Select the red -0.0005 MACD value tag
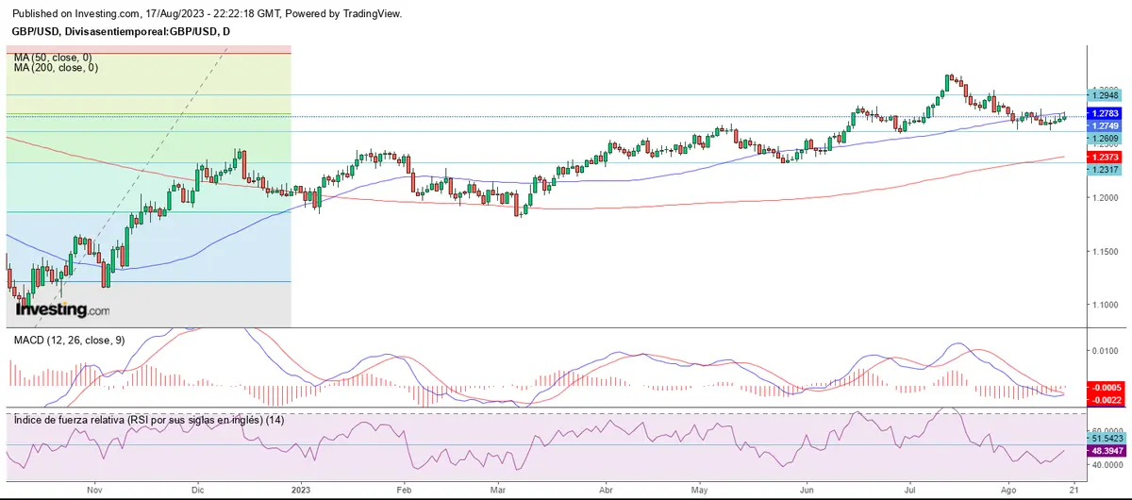The image size is (1132, 500). coord(1104,388)
